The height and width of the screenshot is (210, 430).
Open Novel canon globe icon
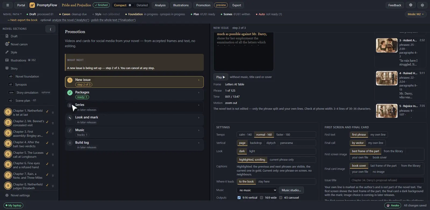tap(7, 44)
